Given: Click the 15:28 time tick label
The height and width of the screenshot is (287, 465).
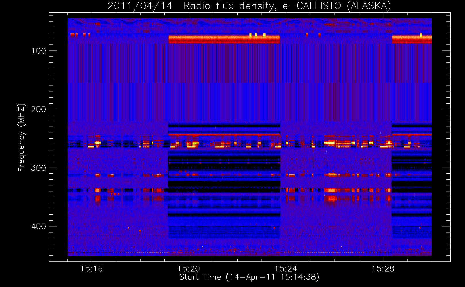Looking at the screenshot, I should tap(383, 269).
